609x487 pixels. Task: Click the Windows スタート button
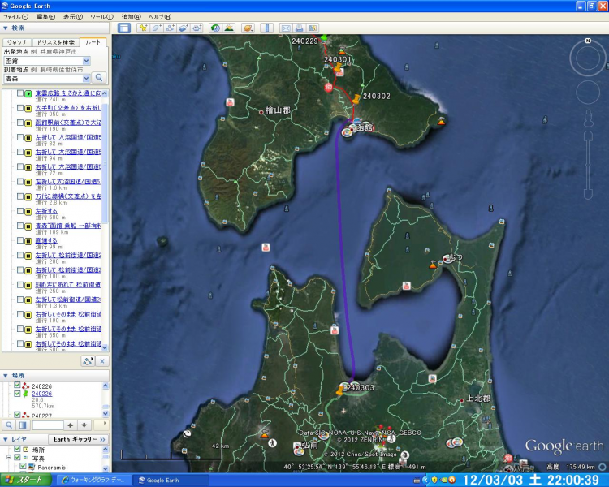pos(26,480)
